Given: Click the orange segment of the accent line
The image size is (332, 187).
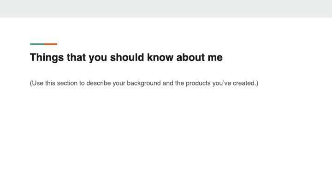Looking at the screenshot, I should pos(51,44).
